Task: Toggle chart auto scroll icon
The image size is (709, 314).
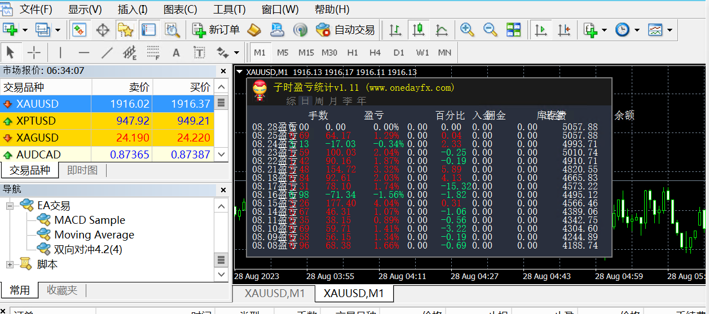Action: tap(541, 30)
